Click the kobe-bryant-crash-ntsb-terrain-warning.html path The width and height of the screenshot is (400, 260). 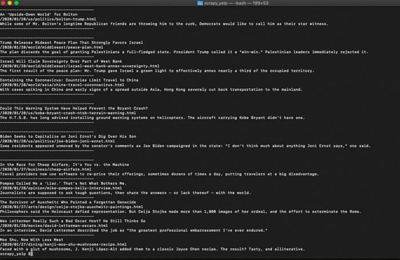68,113
